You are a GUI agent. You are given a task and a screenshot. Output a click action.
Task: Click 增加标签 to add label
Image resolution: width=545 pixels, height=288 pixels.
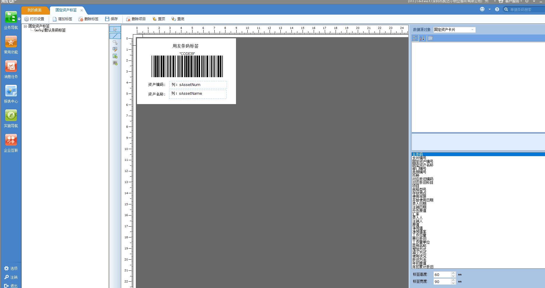click(62, 19)
